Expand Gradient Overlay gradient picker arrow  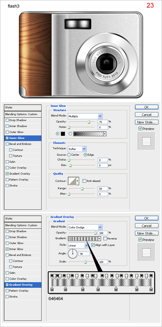(x=99, y=239)
